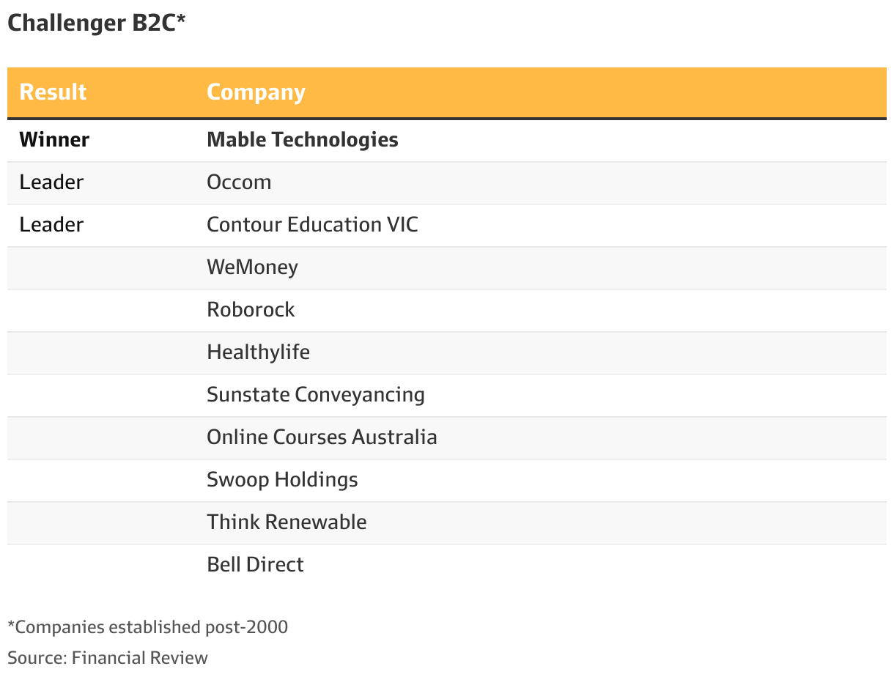Click the orange table header bar
This screenshot has height=677, width=894.
point(447,92)
